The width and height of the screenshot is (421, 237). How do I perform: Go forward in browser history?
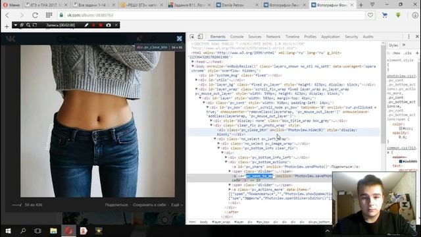(21, 15)
